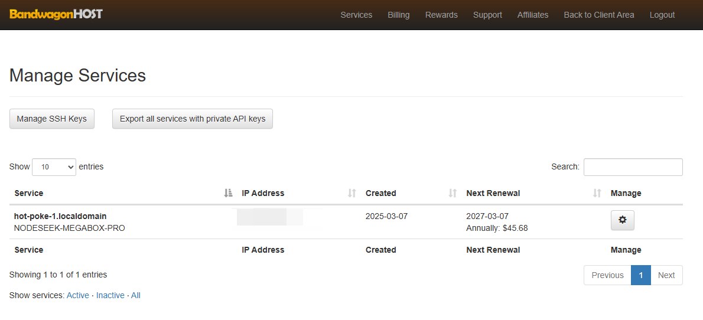Image resolution: width=703 pixels, height=320 pixels.
Task: Click the blurred IP address cell
Action: tap(270, 217)
